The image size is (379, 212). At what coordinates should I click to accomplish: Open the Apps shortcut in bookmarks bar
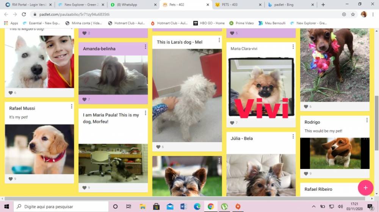[x=11, y=23]
